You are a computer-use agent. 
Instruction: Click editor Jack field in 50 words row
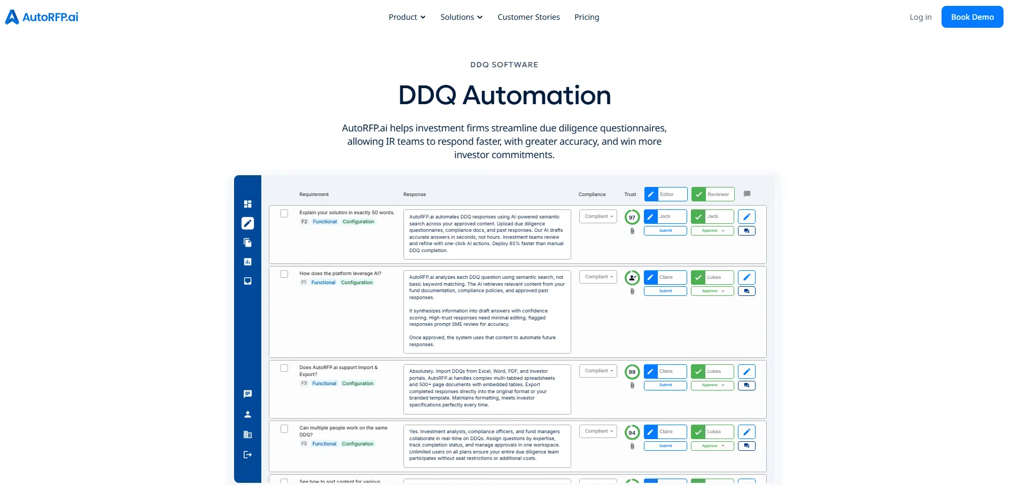click(665, 216)
